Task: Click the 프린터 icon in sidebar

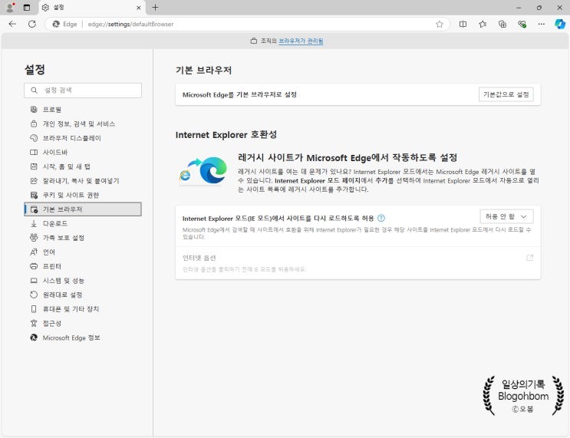Action: [34, 266]
